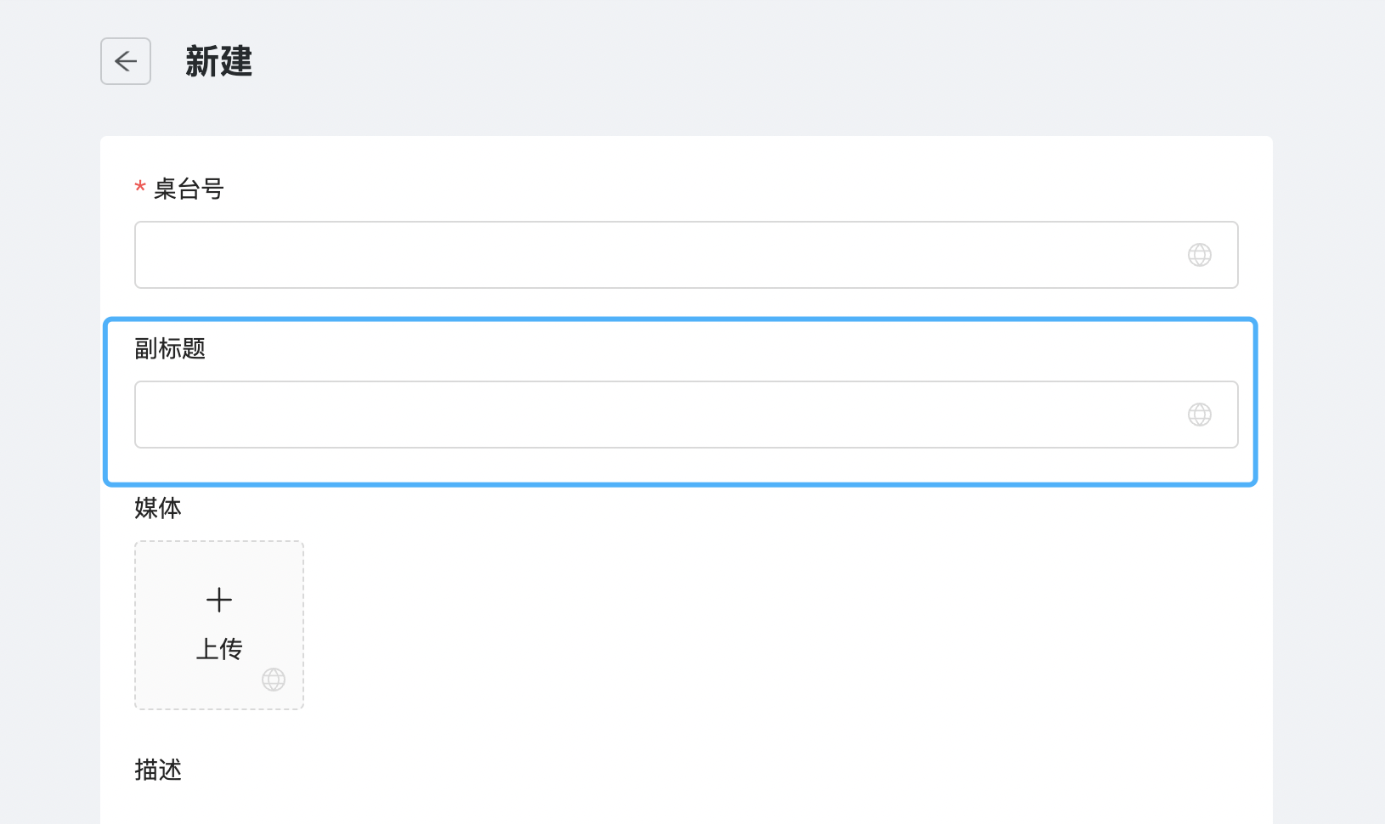Click the 副标题 field label
Image resolution: width=1385 pixels, height=824 pixels.
pos(170,348)
